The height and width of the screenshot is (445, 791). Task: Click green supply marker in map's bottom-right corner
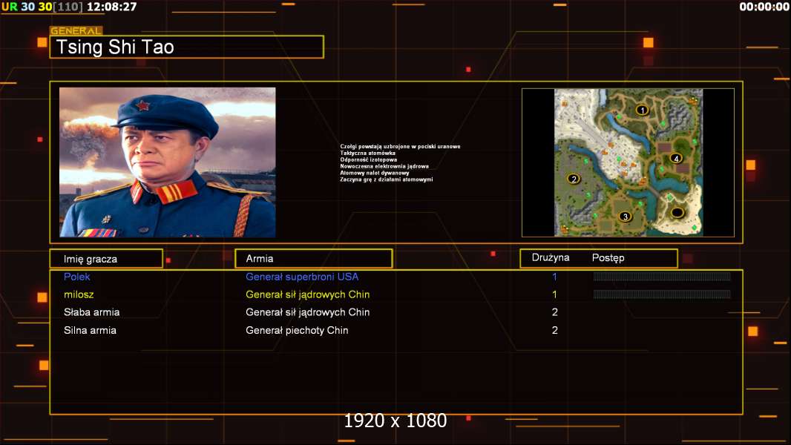tap(694, 227)
